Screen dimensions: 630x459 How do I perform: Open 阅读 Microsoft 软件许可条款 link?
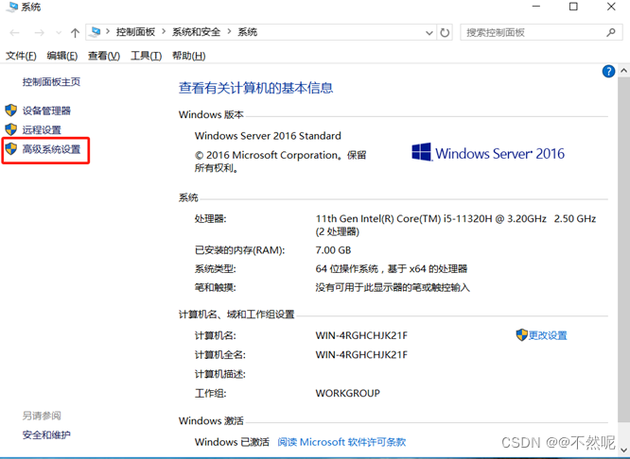coord(341,442)
